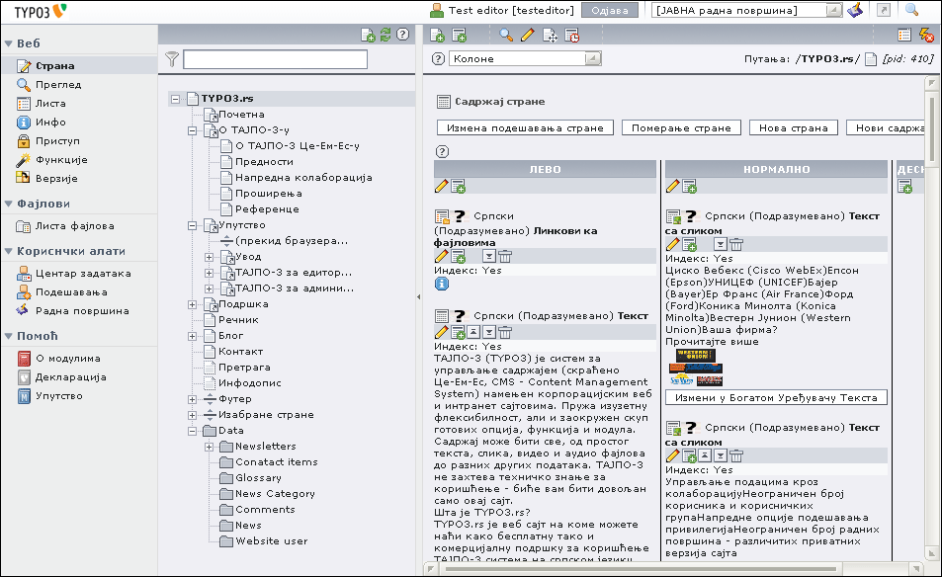
Task: Collapse the Помоћ module group
Action: point(9,336)
